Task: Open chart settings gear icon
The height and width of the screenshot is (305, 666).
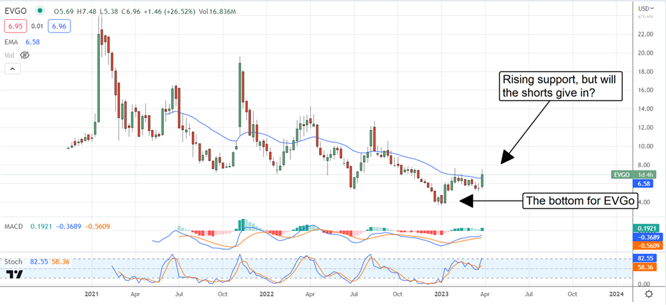Action: coord(649,294)
